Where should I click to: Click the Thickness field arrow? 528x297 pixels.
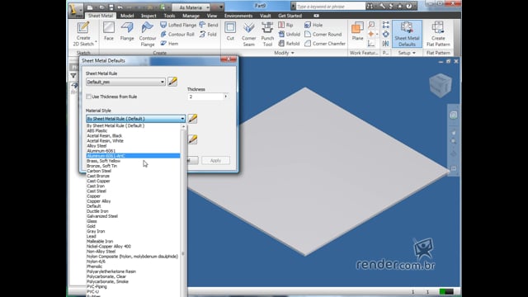225,97
